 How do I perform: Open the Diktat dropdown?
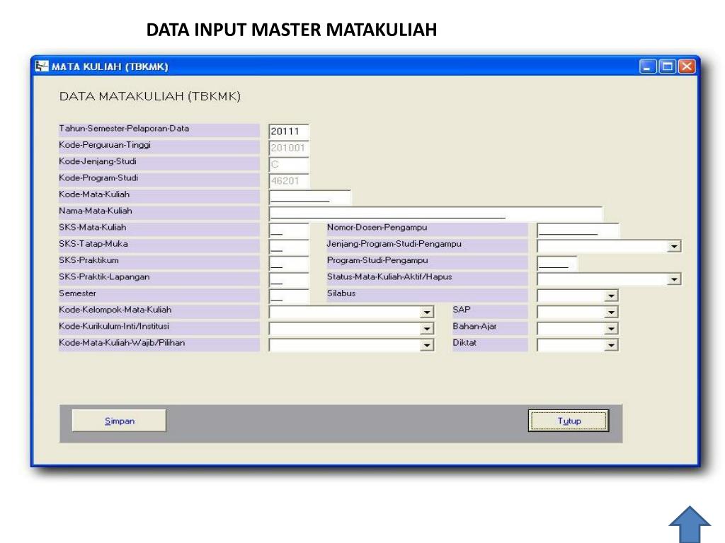[x=611, y=345]
